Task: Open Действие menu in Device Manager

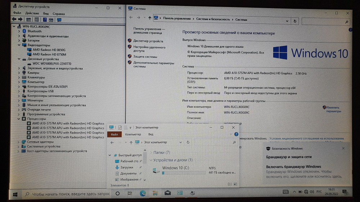Action: (x=32, y=13)
